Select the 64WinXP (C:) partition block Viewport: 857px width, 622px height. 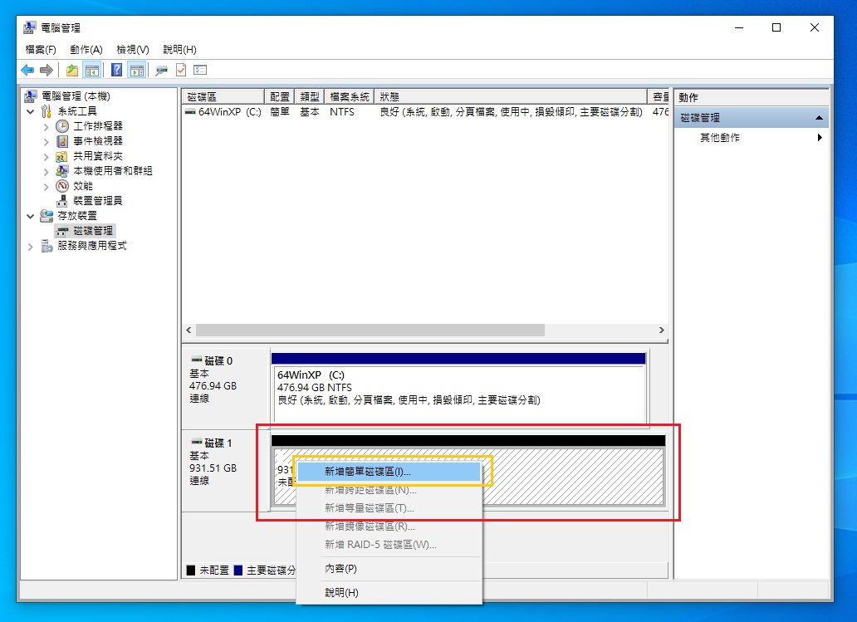[x=458, y=394]
